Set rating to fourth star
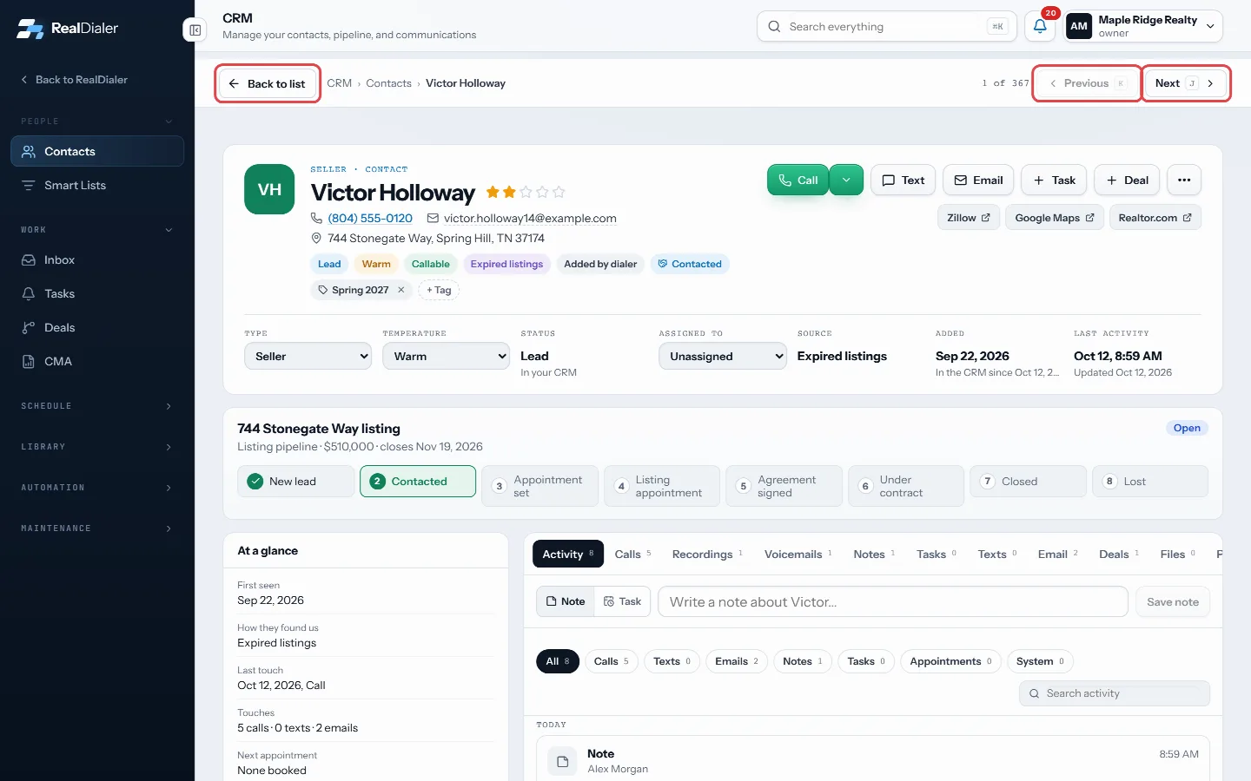 point(542,192)
